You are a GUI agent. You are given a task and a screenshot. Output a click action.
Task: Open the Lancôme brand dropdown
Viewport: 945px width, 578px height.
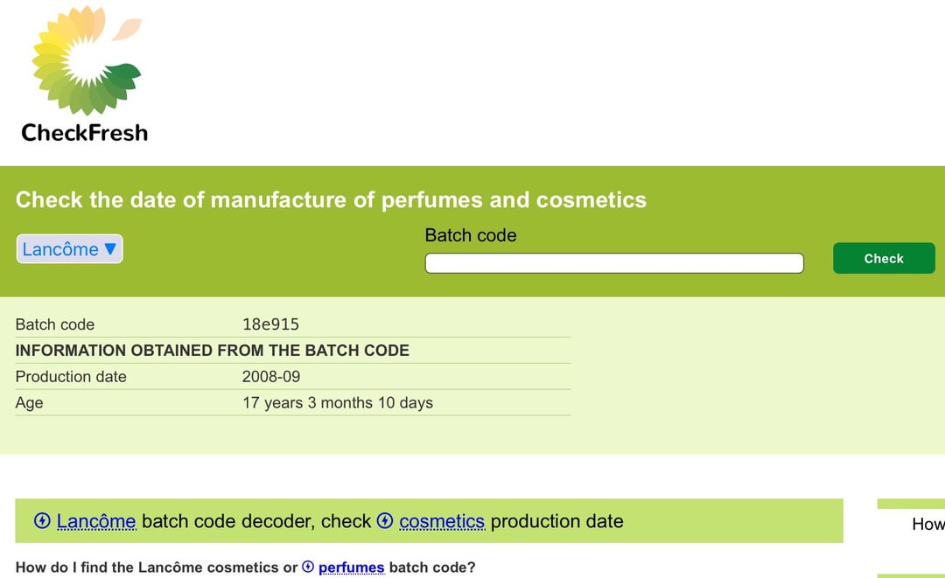pyautogui.click(x=69, y=249)
